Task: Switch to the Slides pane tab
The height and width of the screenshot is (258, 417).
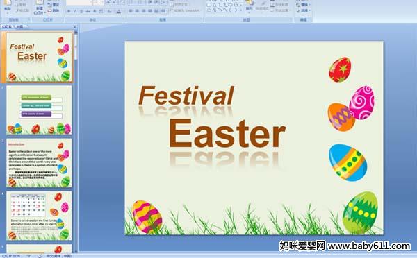Action: (x=7, y=26)
